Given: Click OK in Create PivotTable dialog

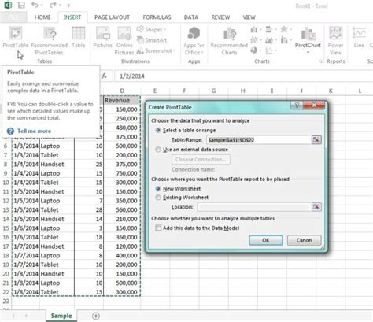Looking at the screenshot, I should (266, 240).
